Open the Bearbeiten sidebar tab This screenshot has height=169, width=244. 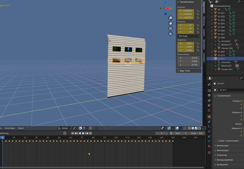[x=204, y=45]
